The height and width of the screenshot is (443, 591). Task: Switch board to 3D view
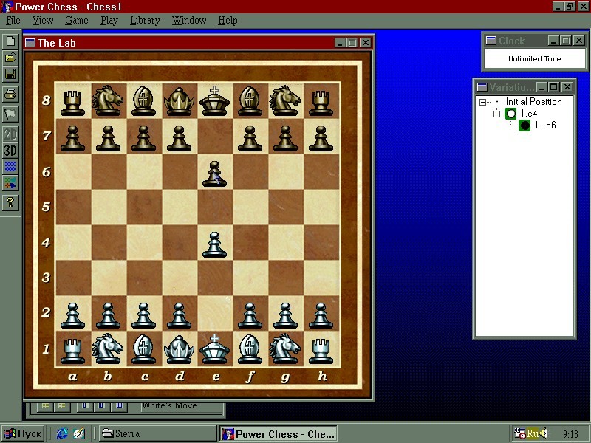pos(10,151)
